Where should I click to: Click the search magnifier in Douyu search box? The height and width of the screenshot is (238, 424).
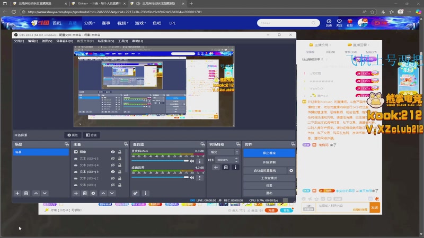pos(313,23)
